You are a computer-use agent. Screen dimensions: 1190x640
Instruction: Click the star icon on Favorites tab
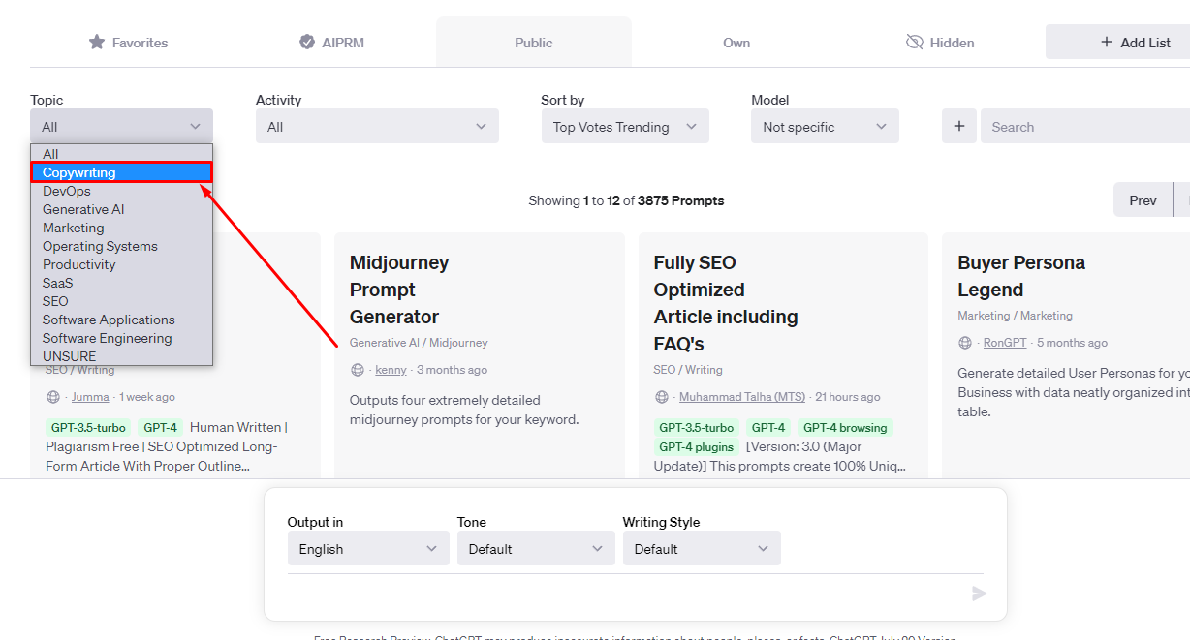(x=97, y=43)
